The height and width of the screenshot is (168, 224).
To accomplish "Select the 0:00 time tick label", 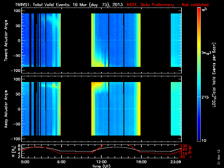I will 25,162.
